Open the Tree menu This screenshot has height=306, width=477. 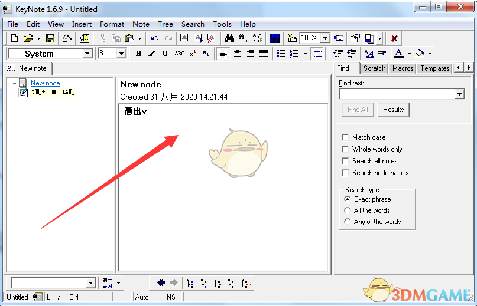(x=165, y=24)
